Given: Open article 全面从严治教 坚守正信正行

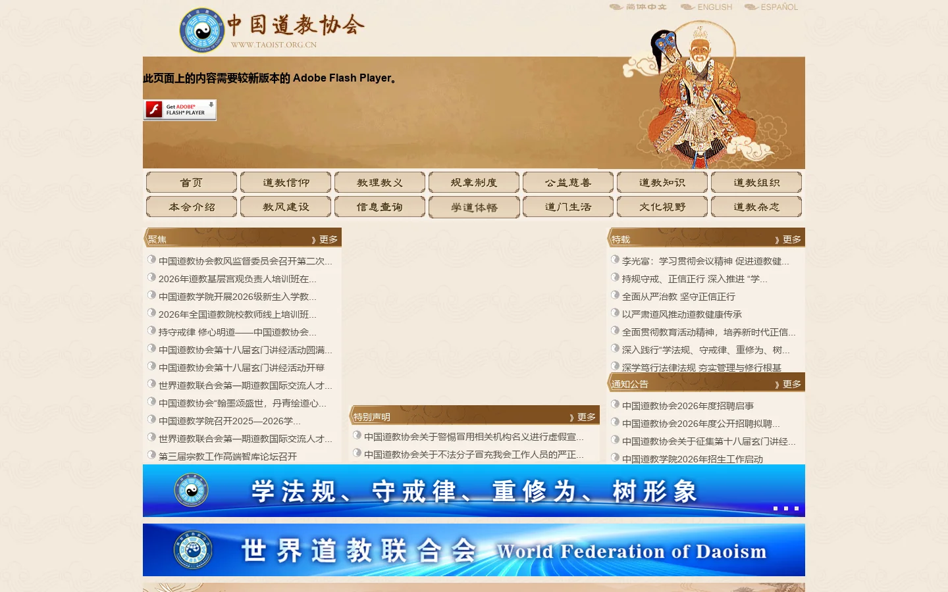Looking at the screenshot, I should click(679, 297).
